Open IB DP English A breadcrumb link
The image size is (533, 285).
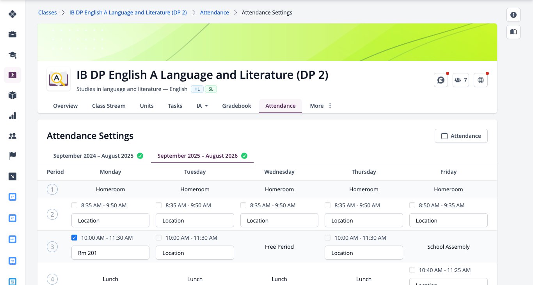128,12
